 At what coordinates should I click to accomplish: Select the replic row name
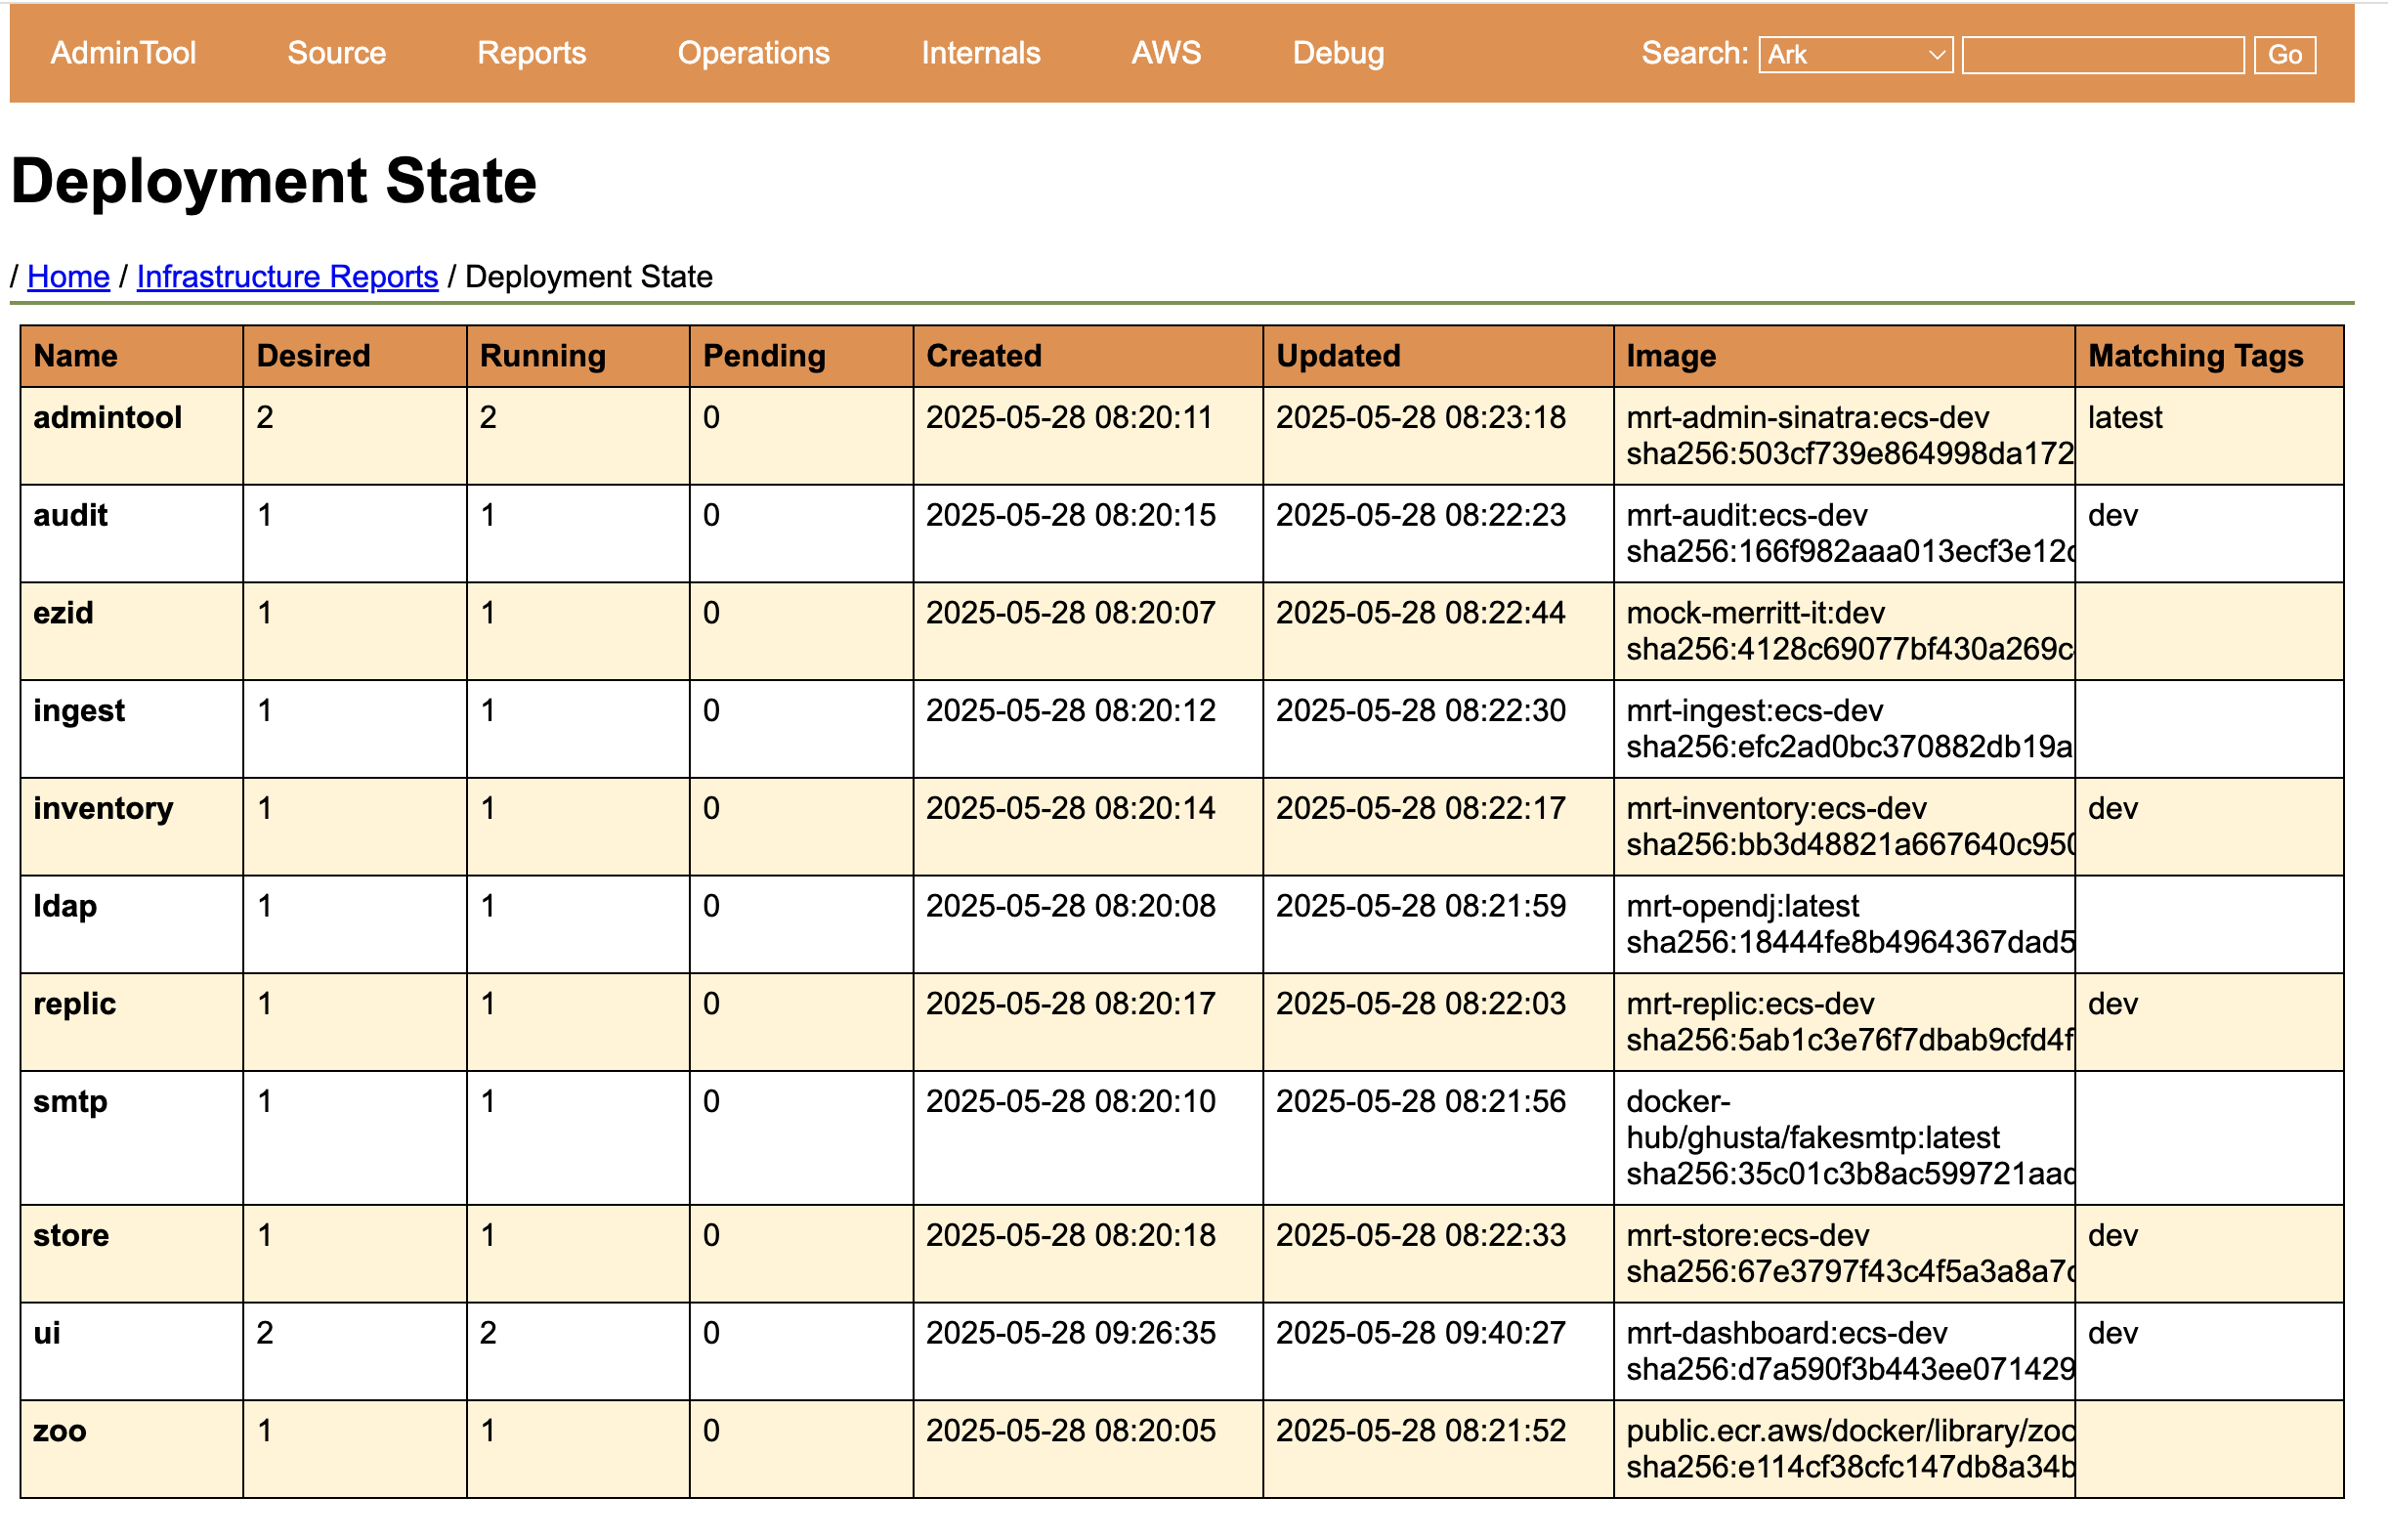click(74, 1004)
